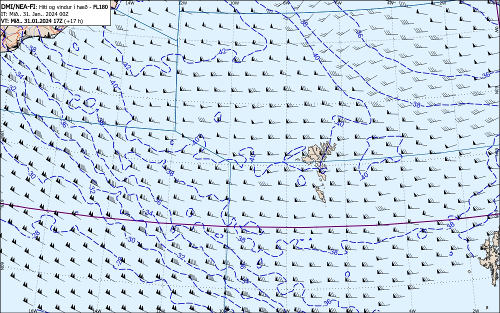500x313 pixels.
Task: Click the 2W longitude label on the bottom edge
Action: click(x=476, y=311)
